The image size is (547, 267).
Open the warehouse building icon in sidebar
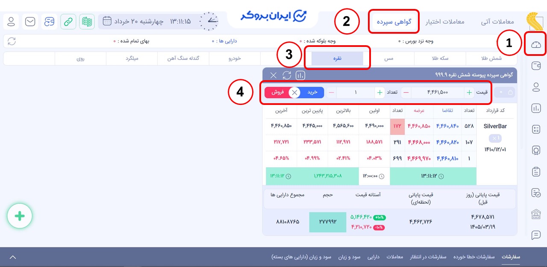pyautogui.click(x=536, y=214)
